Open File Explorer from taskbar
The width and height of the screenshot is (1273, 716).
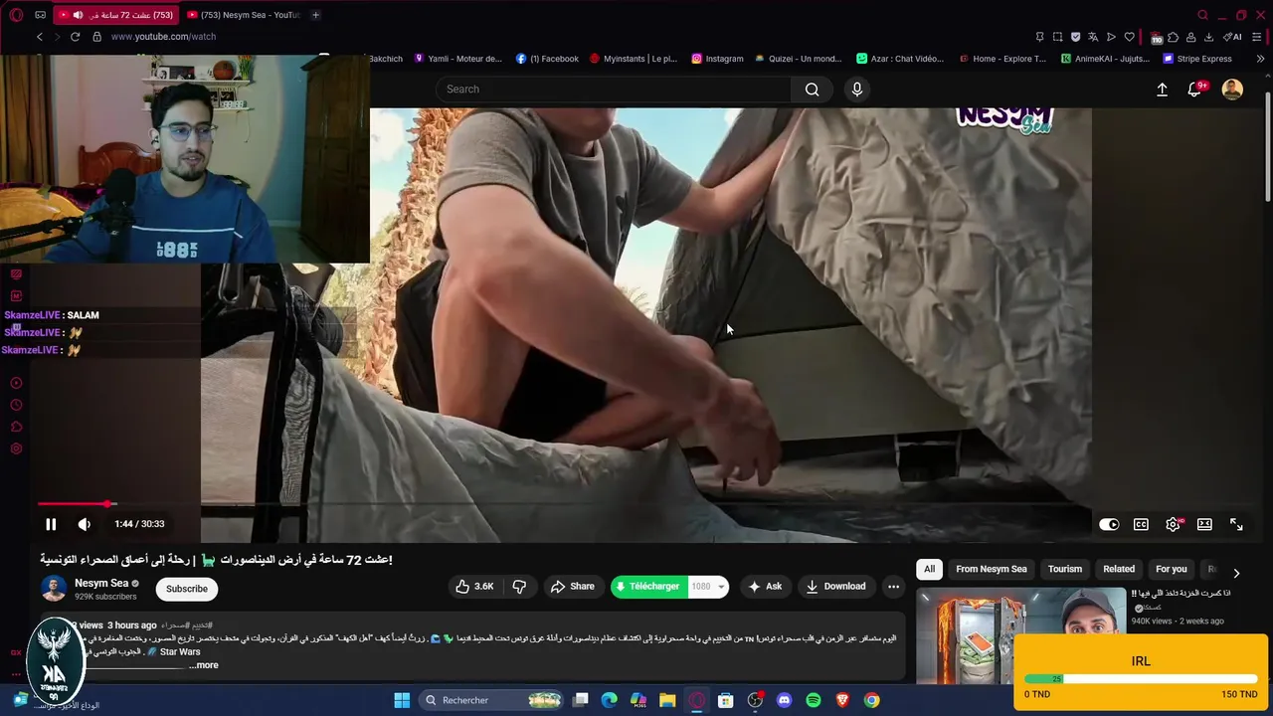[667, 700]
